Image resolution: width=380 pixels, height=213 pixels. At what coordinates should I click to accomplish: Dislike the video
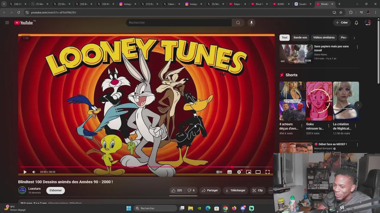pos(191,191)
